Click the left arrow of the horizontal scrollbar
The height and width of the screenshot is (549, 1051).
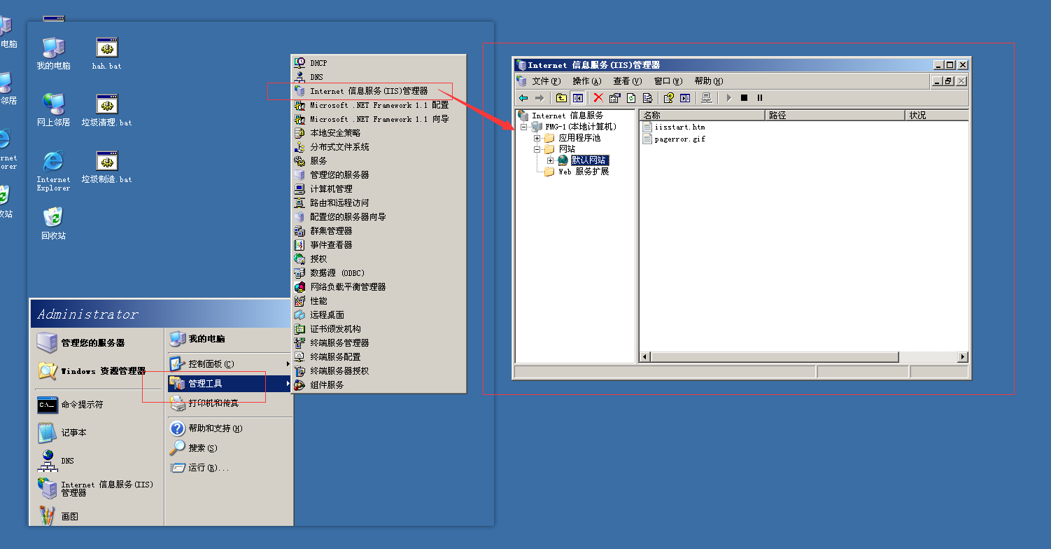coord(646,357)
